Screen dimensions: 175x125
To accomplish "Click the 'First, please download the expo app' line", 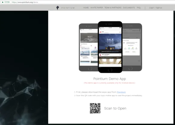I will pos(100,92).
